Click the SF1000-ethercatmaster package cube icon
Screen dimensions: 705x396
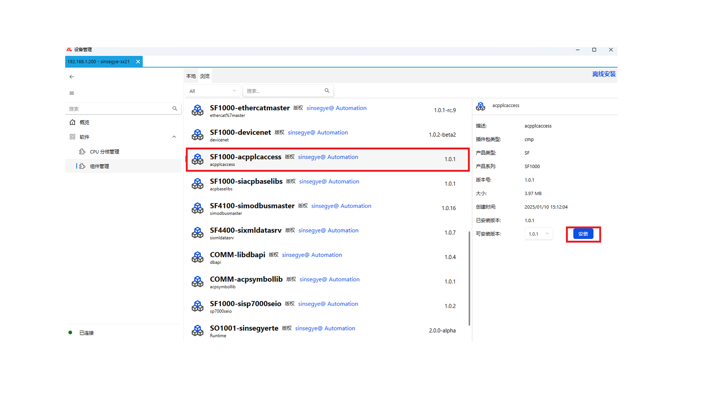[x=198, y=110]
